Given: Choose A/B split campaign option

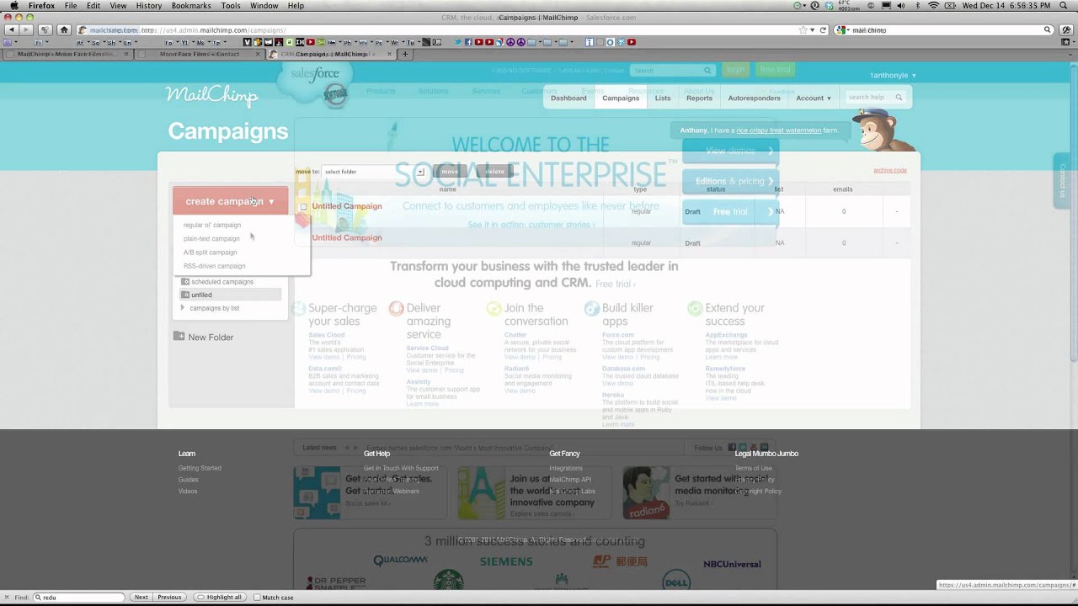Looking at the screenshot, I should coord(210,252).
